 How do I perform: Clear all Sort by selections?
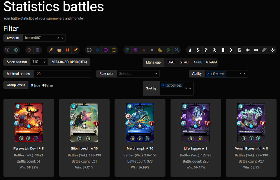pos(186,88)
